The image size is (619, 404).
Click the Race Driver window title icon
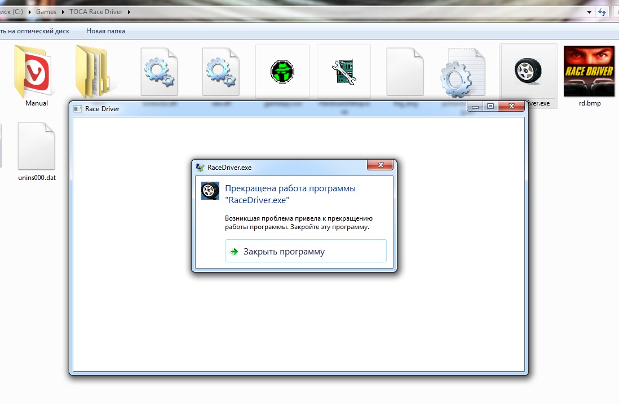[78, 109]
